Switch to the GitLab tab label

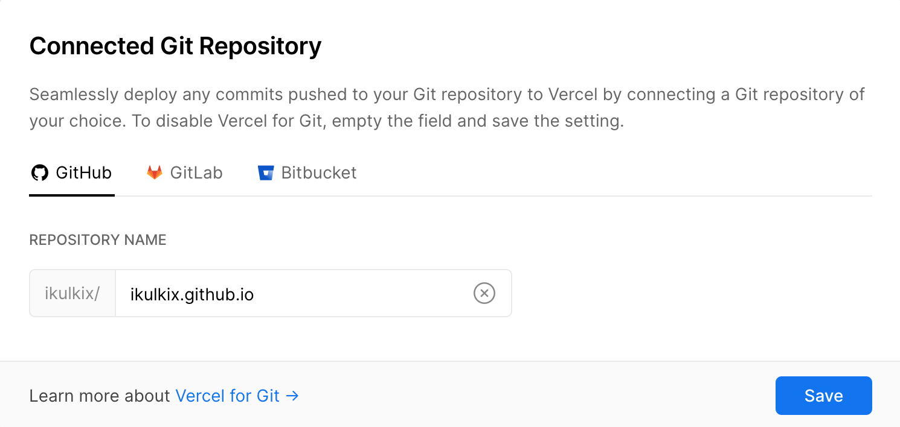click(196, 173)
